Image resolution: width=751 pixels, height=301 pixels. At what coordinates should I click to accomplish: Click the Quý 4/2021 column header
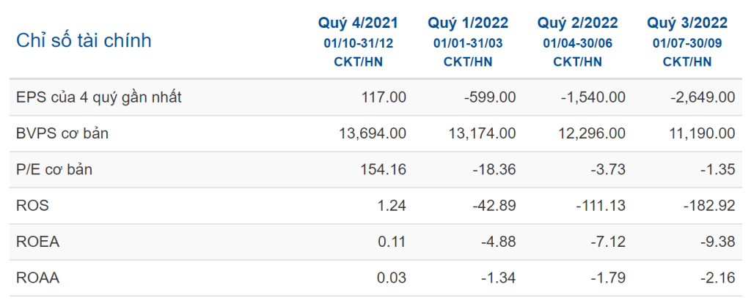click(358, 23)
